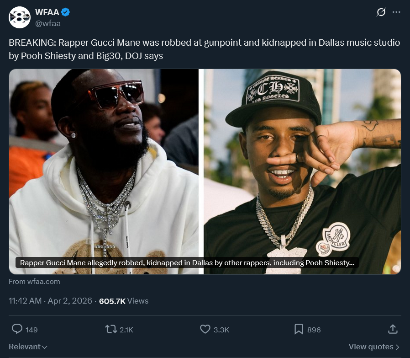Click the blue verified badge next to WFAA

tap(65, 12)
